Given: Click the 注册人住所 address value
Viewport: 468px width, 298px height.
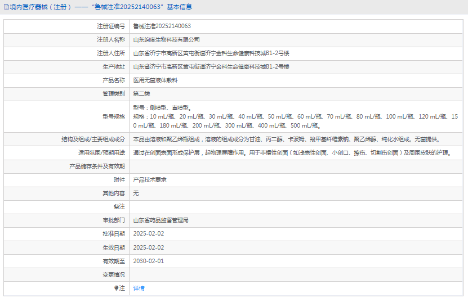Looking at the screenshot, I should click(211, 53).
